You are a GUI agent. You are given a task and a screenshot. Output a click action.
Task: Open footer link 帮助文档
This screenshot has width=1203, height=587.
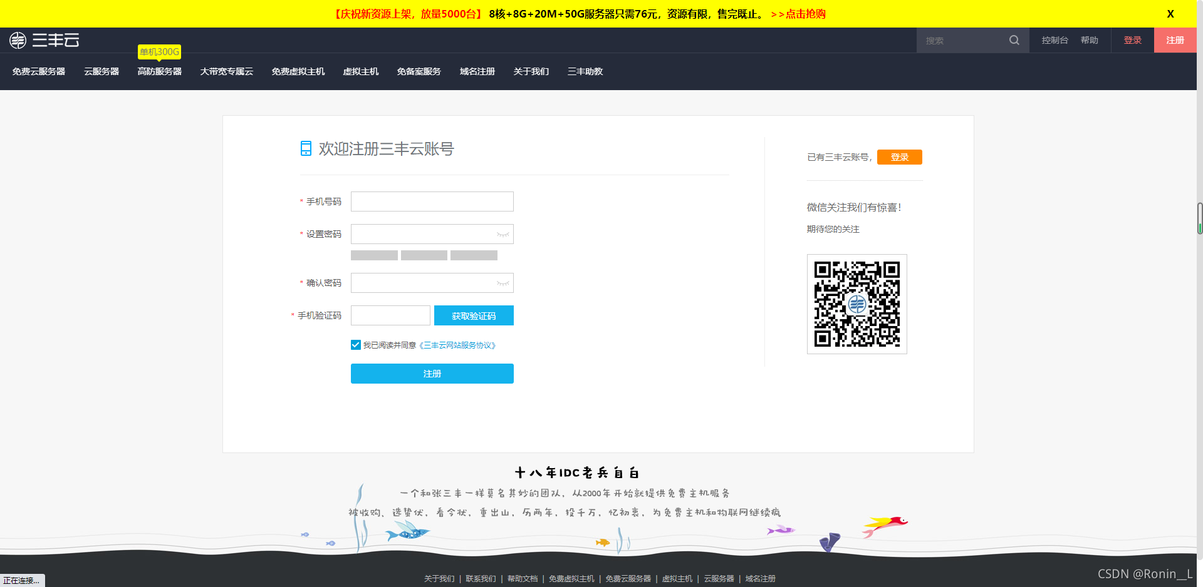coord(523,579)
